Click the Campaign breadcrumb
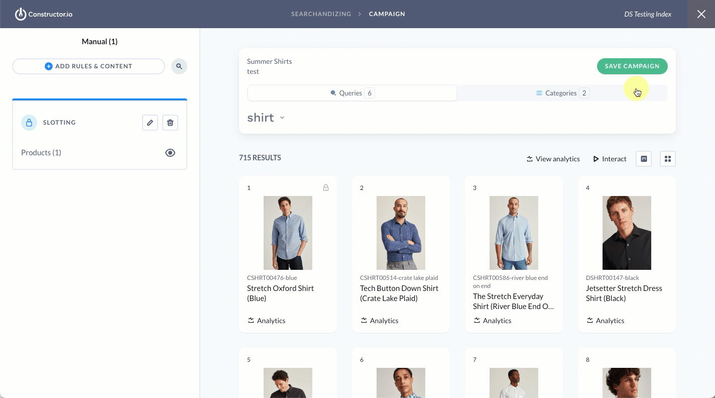This screenshot has height=398, width=715. (387, 14)
